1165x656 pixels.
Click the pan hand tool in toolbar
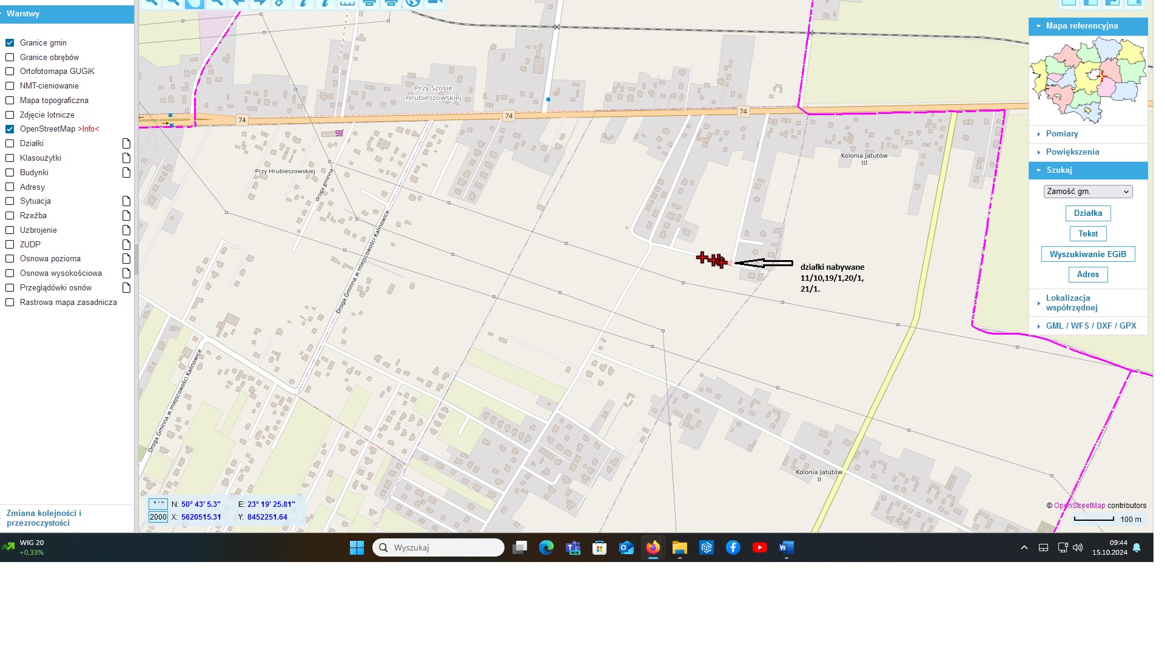194,3
